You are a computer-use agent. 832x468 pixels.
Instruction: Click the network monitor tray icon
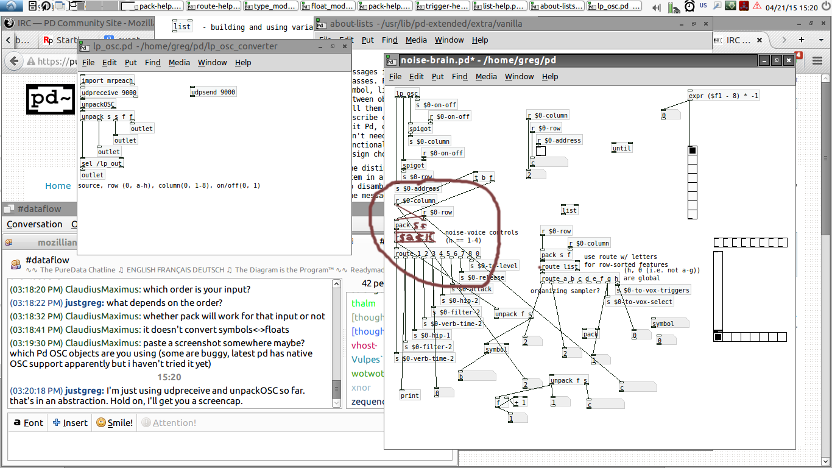coord(745,6)
